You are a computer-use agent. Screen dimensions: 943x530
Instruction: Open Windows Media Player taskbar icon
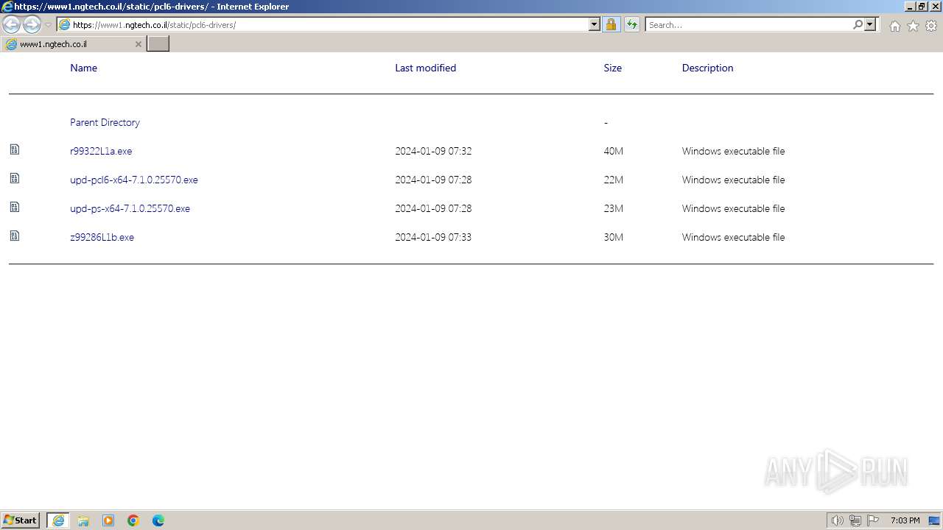[108, 520]
